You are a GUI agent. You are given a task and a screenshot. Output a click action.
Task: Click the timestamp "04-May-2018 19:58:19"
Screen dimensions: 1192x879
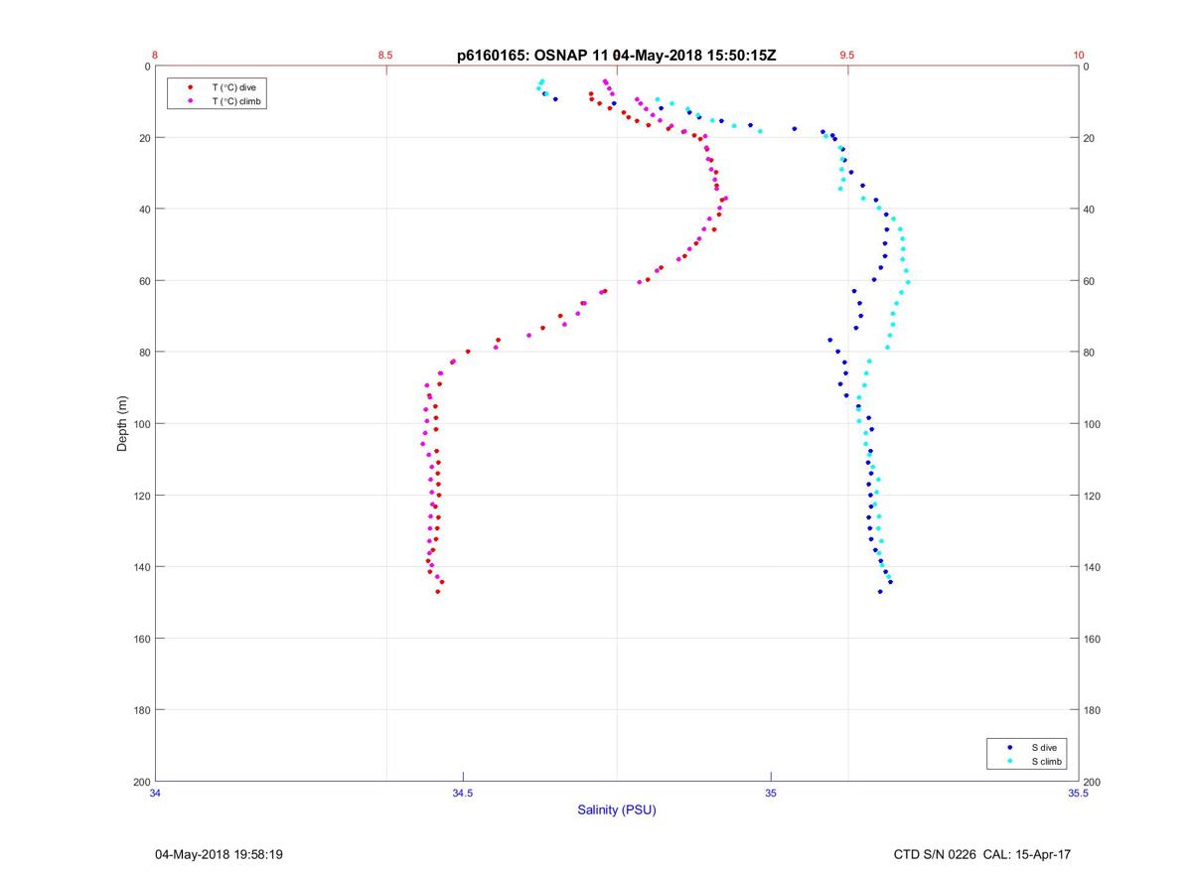point(219,854)
